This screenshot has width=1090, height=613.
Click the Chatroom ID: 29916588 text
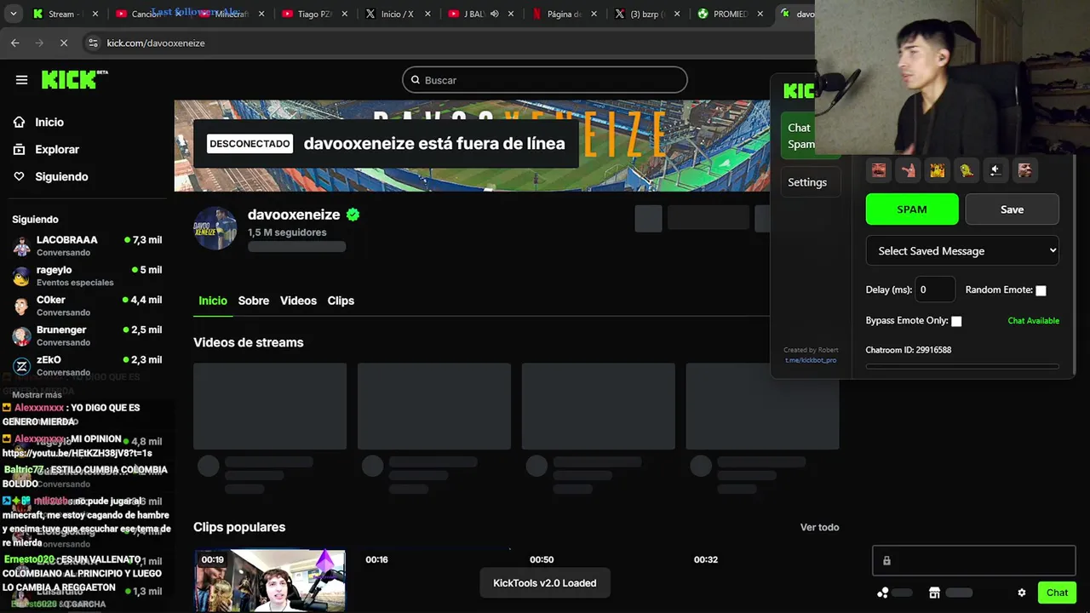coord(909,350)
